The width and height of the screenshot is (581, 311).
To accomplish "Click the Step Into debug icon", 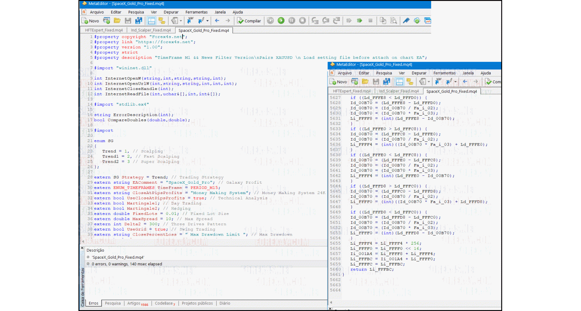I will 315,21.
